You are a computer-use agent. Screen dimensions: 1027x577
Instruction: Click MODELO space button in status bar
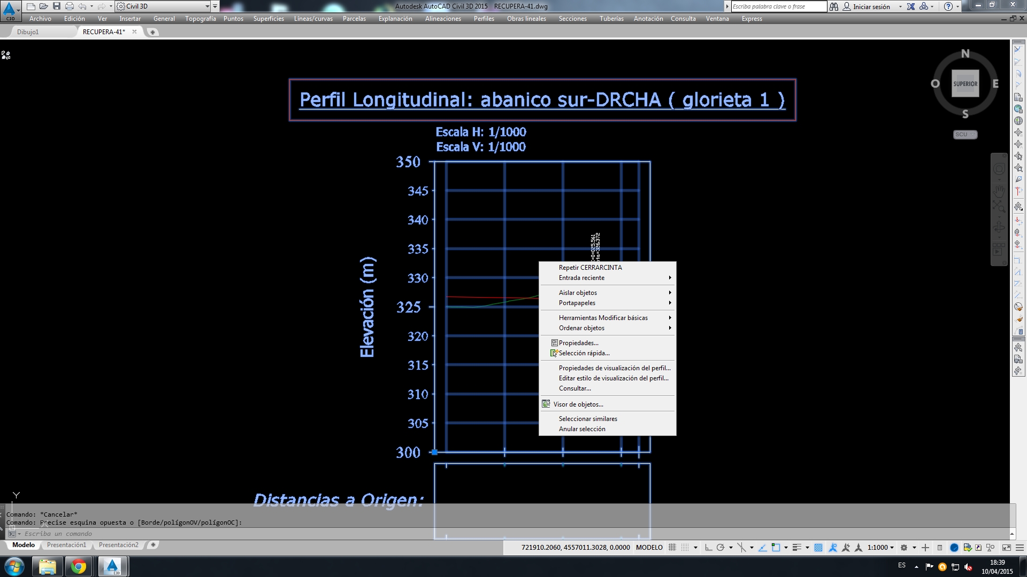pyautogui.click(x=649, y=548)
